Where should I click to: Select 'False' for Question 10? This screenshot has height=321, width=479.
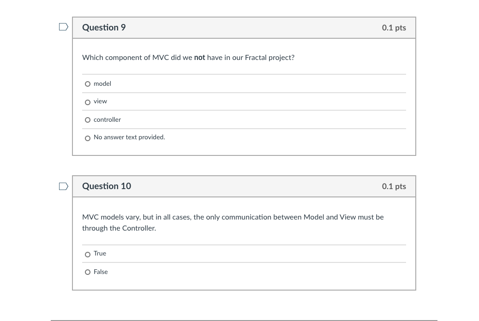pyautogui.click(x=88, y=272)
